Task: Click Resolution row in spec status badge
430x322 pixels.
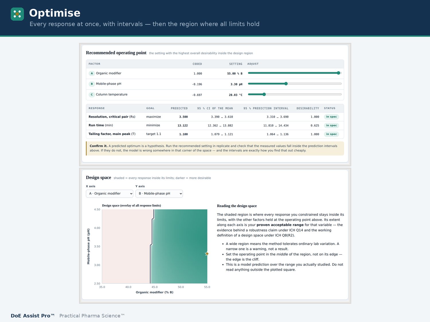Action: point(331,117)
